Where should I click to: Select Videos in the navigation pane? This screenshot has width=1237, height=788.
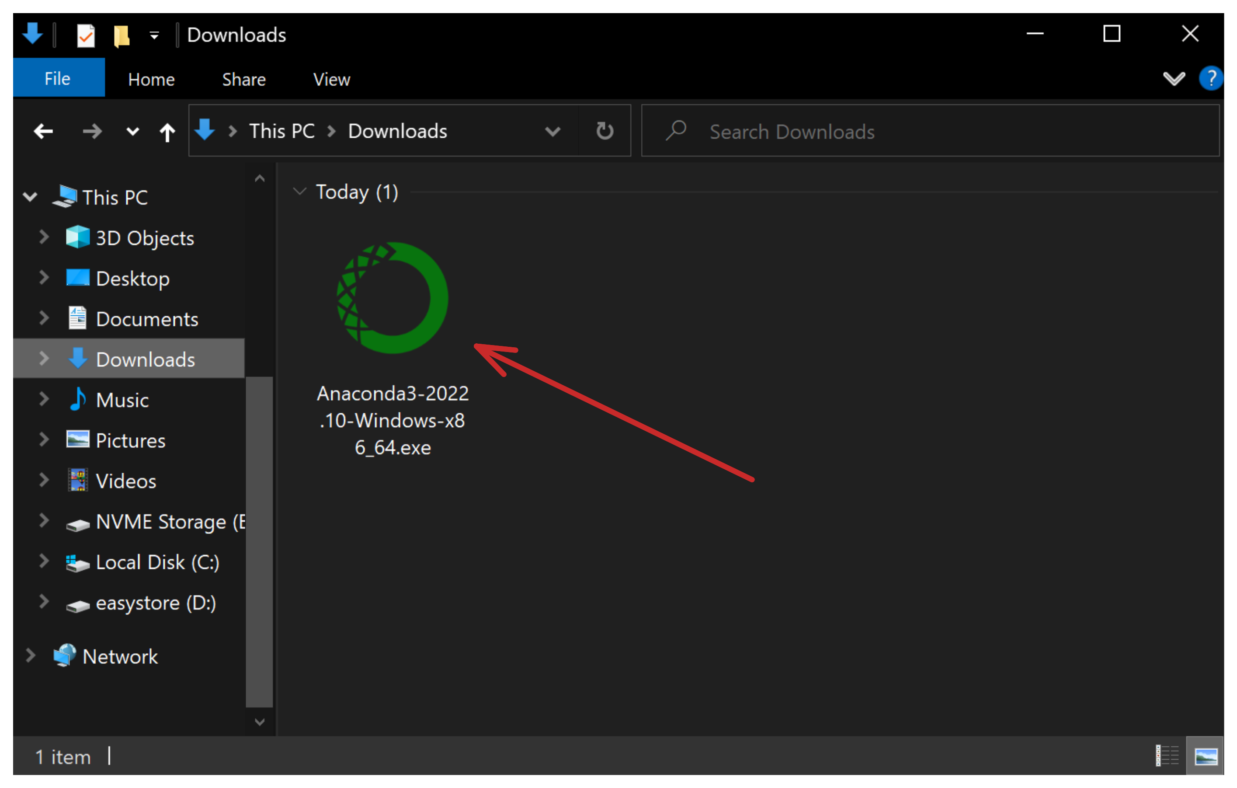coord(126,481)
